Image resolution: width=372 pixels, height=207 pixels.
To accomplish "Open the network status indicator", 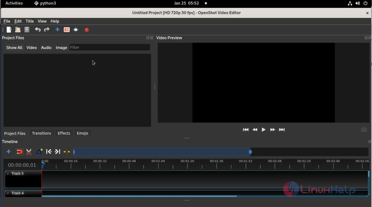I will (350, 3).
